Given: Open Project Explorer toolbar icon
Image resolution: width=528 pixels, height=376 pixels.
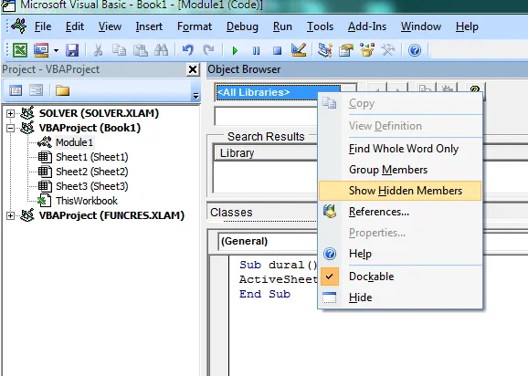Looking at the screenshot, I should (x=325, y=51).
